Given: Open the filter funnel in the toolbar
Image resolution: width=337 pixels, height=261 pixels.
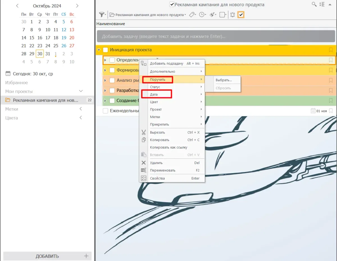Looking at the screenshot, I should [x=102, y=15].
